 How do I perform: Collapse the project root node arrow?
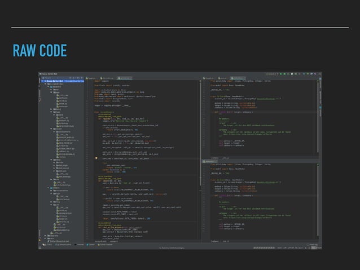pyautogui.click(x=42, y=81)
